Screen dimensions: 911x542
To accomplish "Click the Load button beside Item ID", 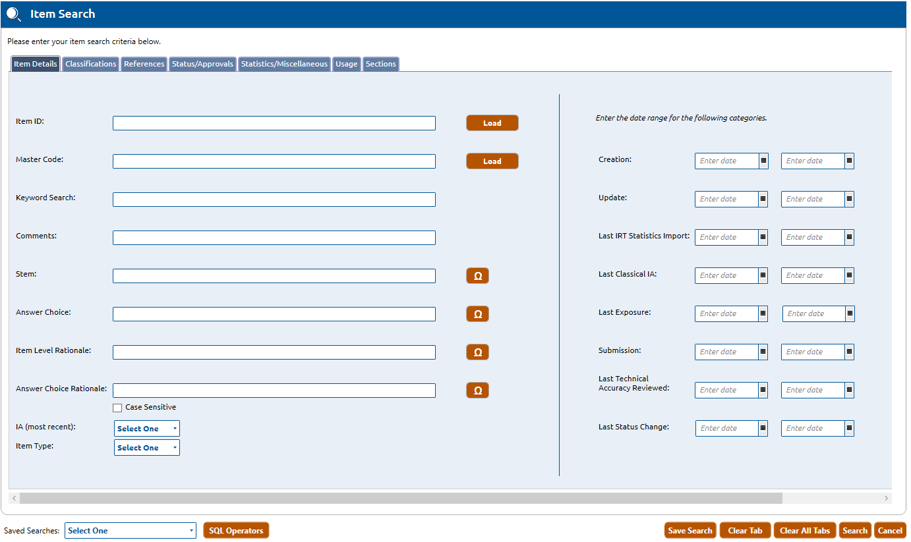I will pyautogui.click(x=492, y=123).
